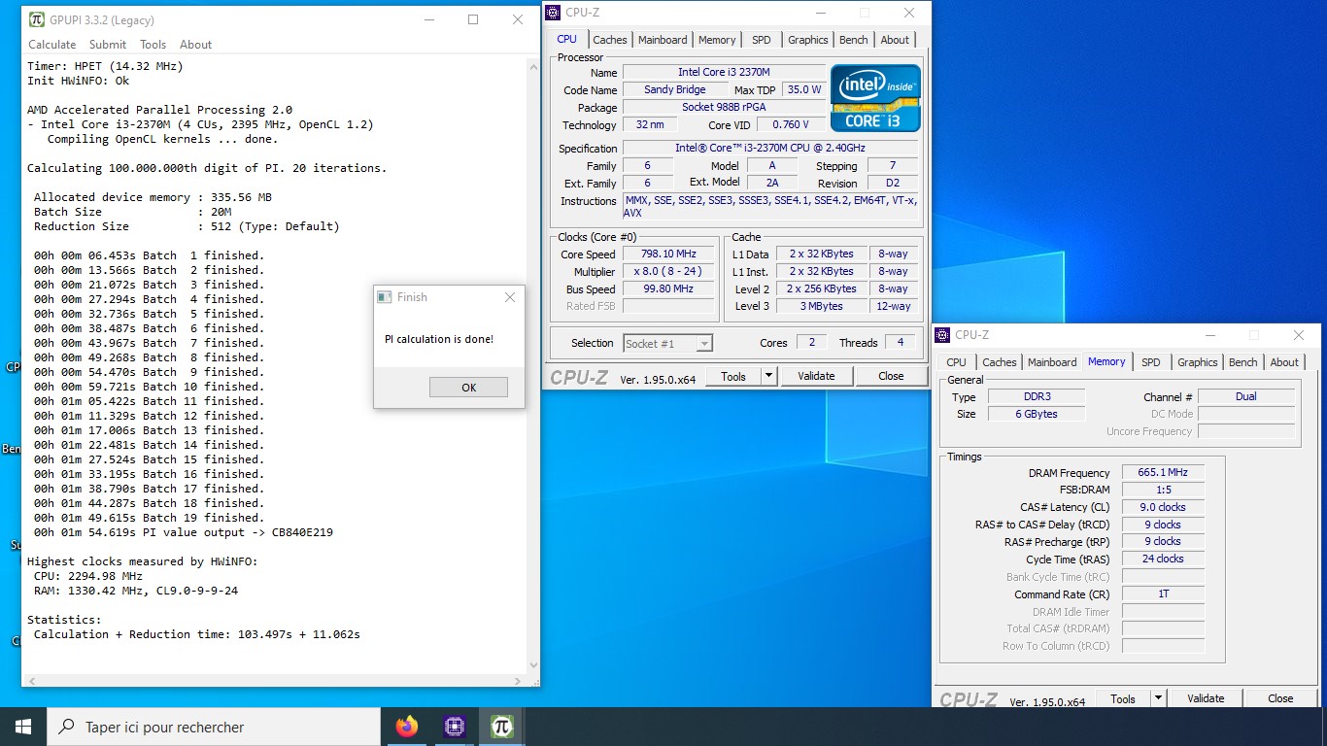Click the search magnifier icon in taskbar
The width and height of the screenshot is (1327, 746).
(67, 727)
